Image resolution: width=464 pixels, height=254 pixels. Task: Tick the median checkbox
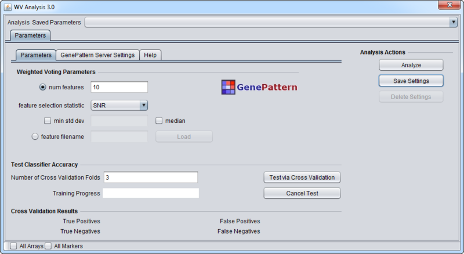(159, 121)
